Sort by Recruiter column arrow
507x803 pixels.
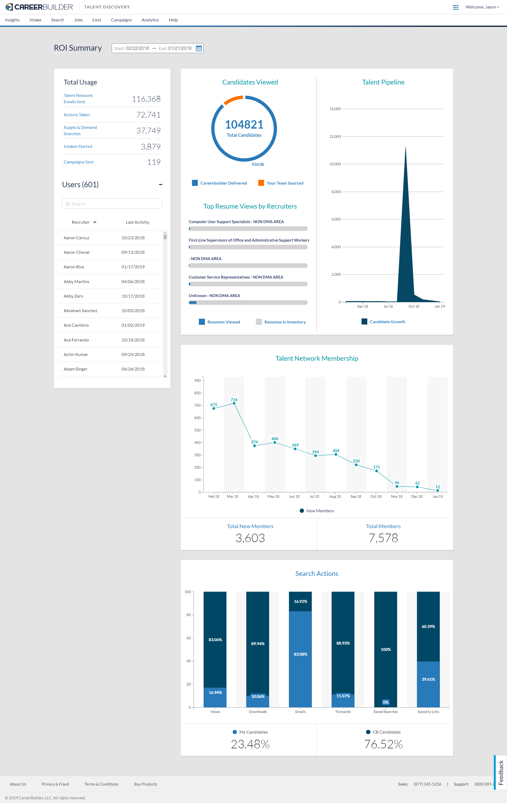click(95, 222)
